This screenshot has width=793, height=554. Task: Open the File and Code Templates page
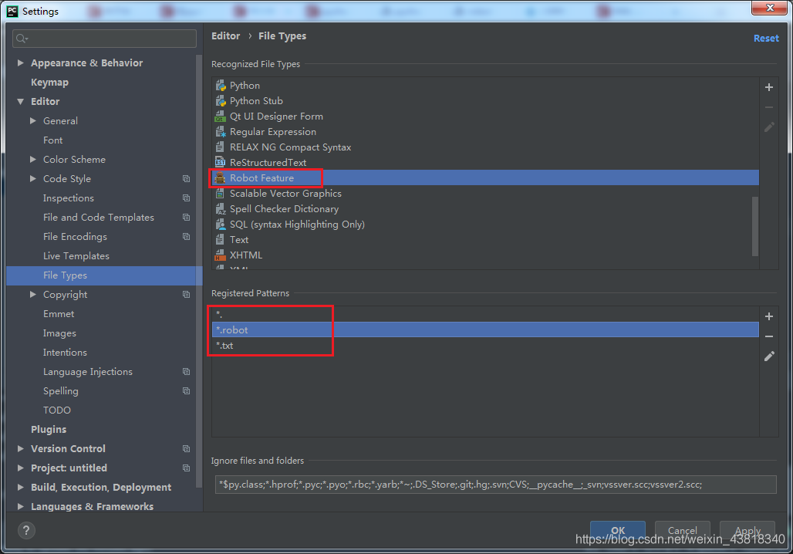99,218
